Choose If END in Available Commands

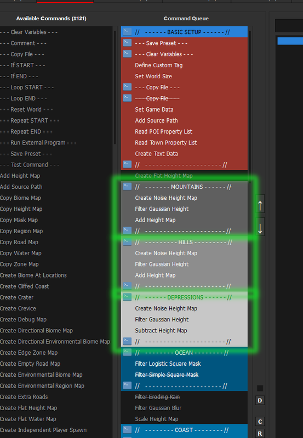(56, 76)
